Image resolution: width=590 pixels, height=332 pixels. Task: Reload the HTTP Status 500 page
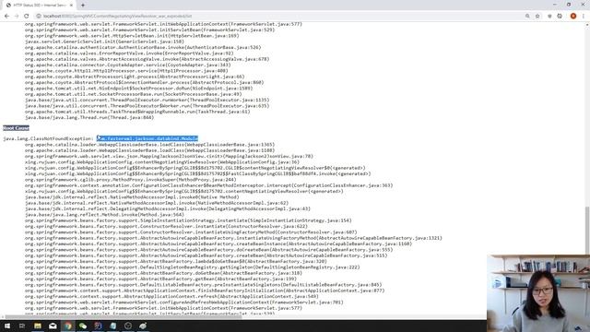tap(27, 17)
